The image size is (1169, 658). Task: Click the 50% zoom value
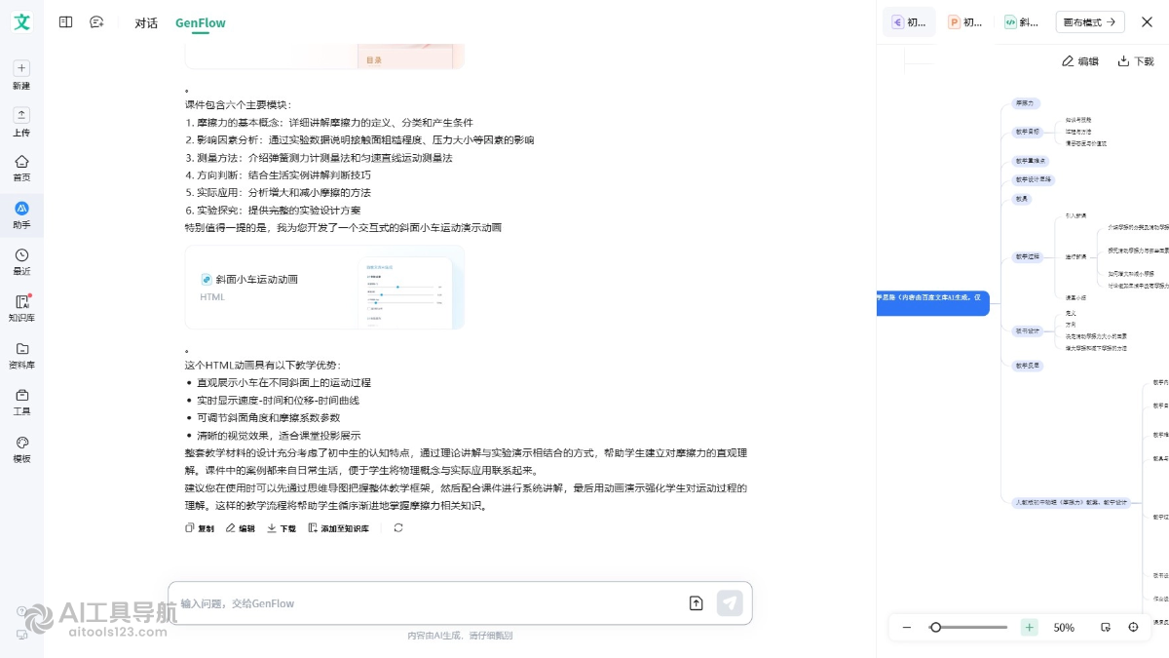(x=1064, y=628)
